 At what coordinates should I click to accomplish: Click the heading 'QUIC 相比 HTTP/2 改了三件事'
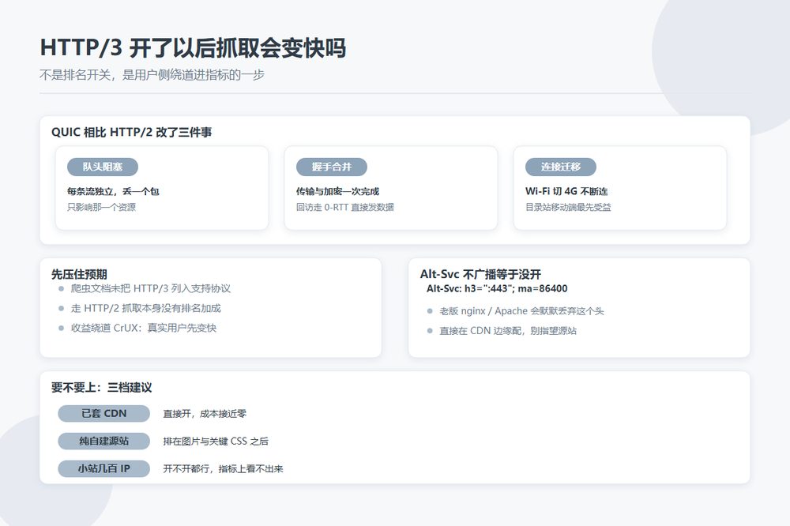tap(131, 132)
